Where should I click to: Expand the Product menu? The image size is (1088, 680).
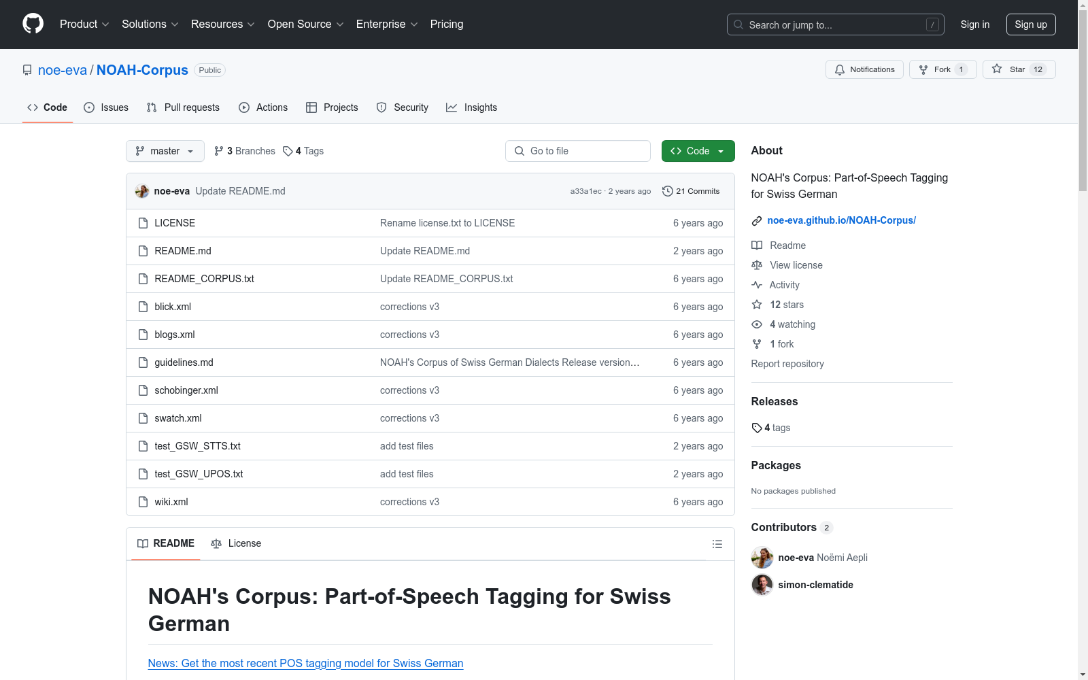[84, 24]
